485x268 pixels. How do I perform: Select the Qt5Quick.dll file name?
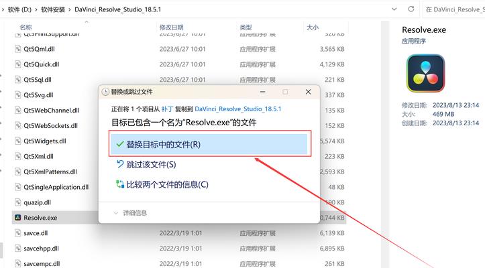pos(42,64)
